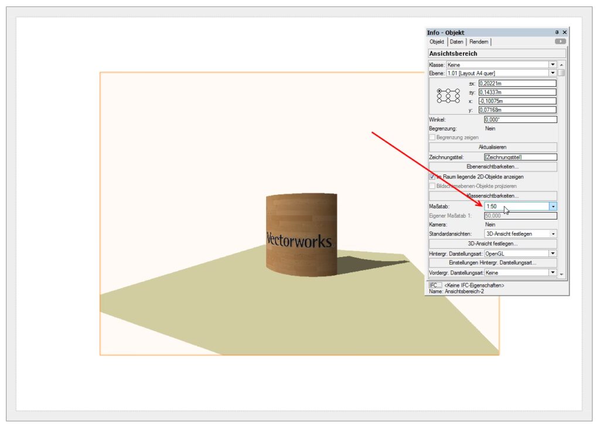Open Ebenensichtbarkeiten settings
Viewport: 600px width, 425px height.
point(492,167)
